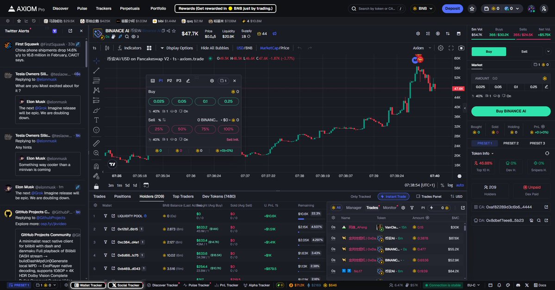
Task: Pop out the Twitter Alerts panel
Action: (70, 31)
